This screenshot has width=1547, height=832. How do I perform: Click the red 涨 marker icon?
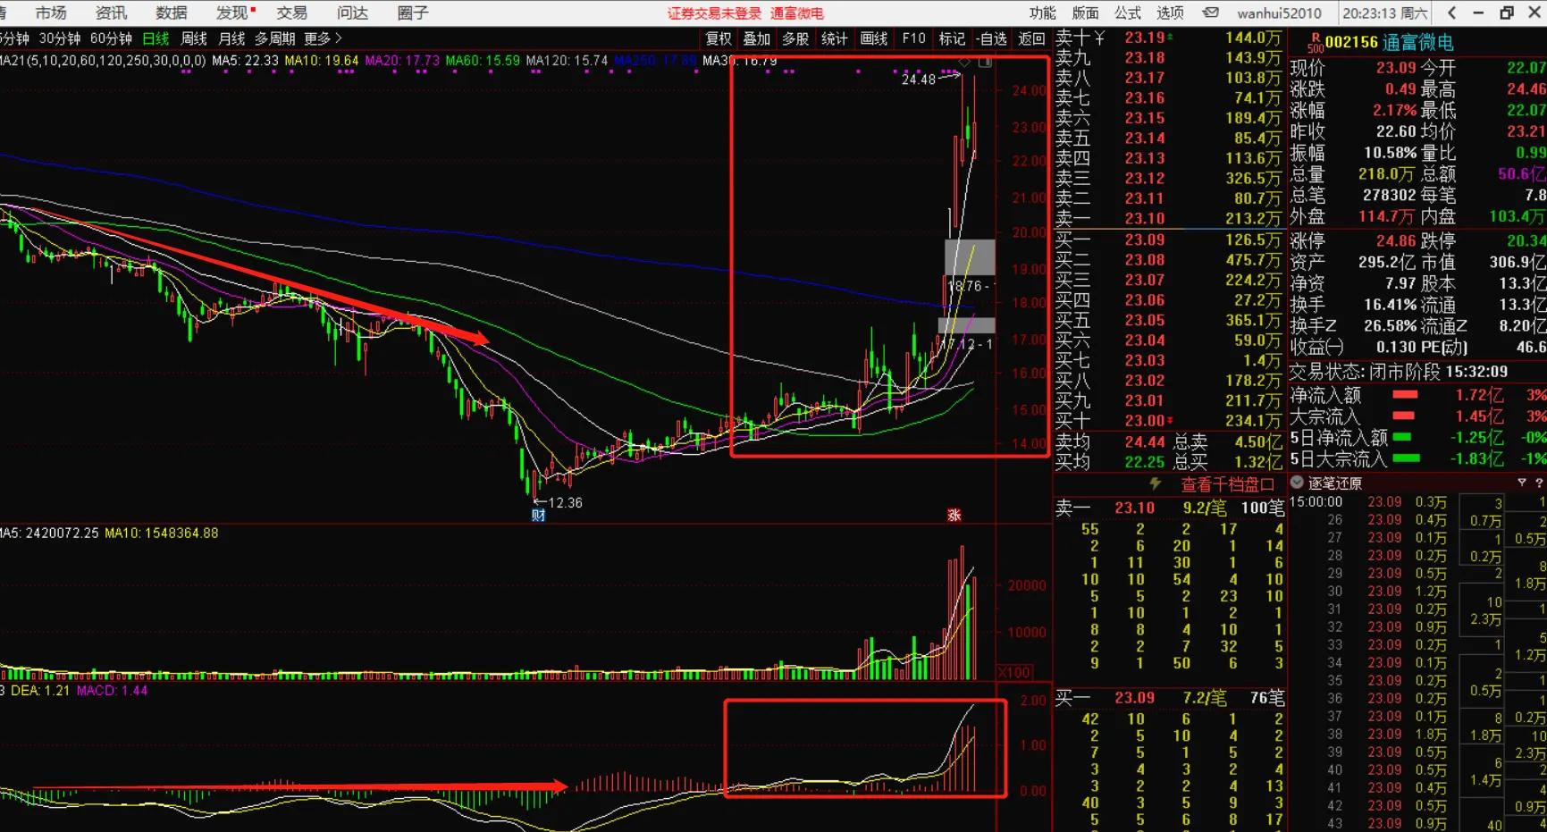point(954,515)
